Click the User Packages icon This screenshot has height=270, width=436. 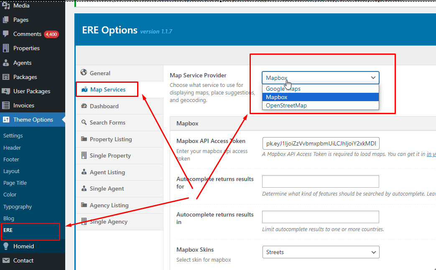click(x=6, y=91)
